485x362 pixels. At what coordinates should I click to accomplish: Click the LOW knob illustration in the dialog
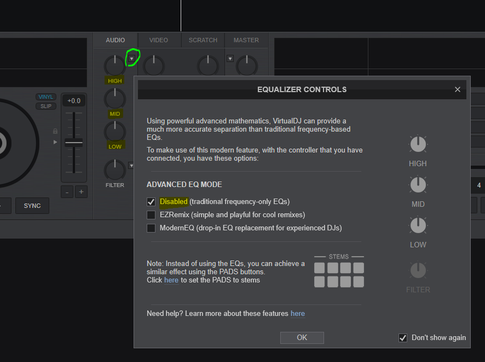[418, 225]
